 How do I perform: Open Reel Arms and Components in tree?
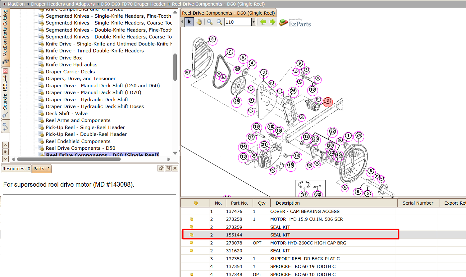click(x=78, y=120)
